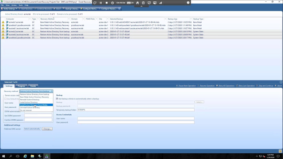
Task: Toggle Use backup criteria to automatically select a backup
Action: pyautogui.click(x=57, y=99)
